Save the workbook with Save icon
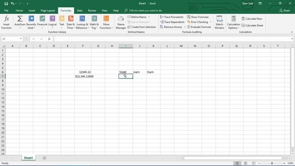This screenshot has width=295, height=166. coord(6,4)
